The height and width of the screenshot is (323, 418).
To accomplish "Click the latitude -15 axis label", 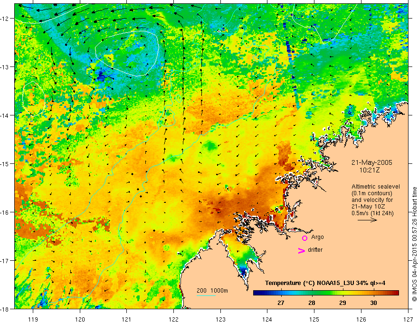I will coord(5,163).
